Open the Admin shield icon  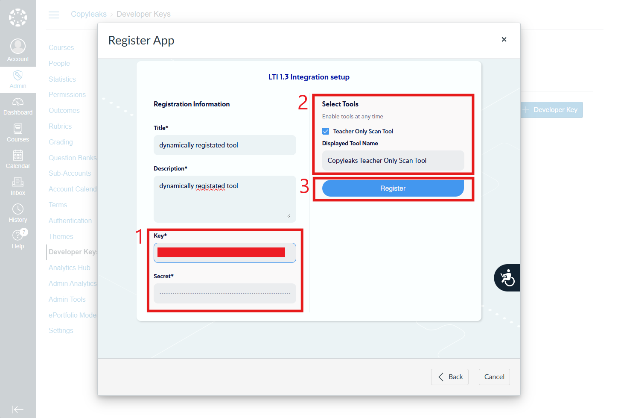[x=18, y=76]
